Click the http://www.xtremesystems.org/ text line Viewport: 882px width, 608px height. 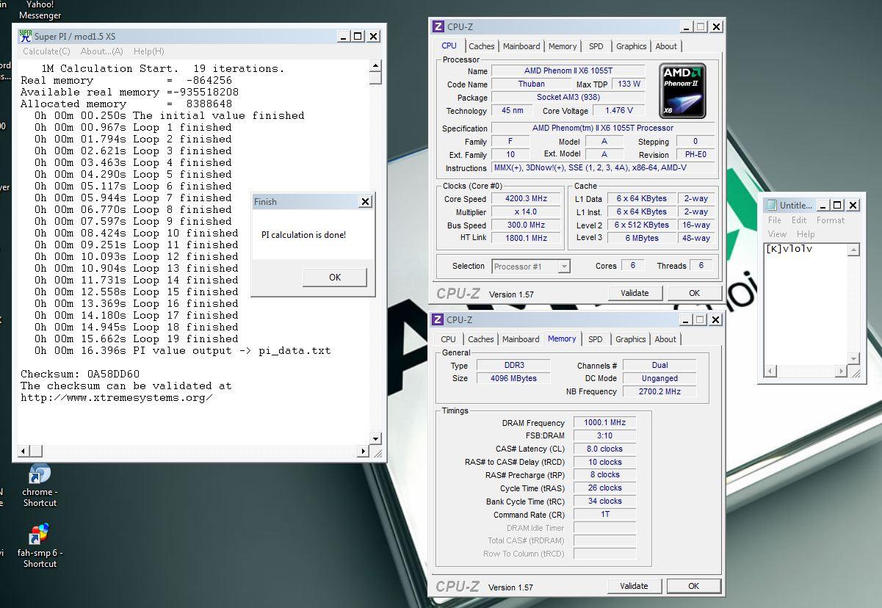[117, 397]
